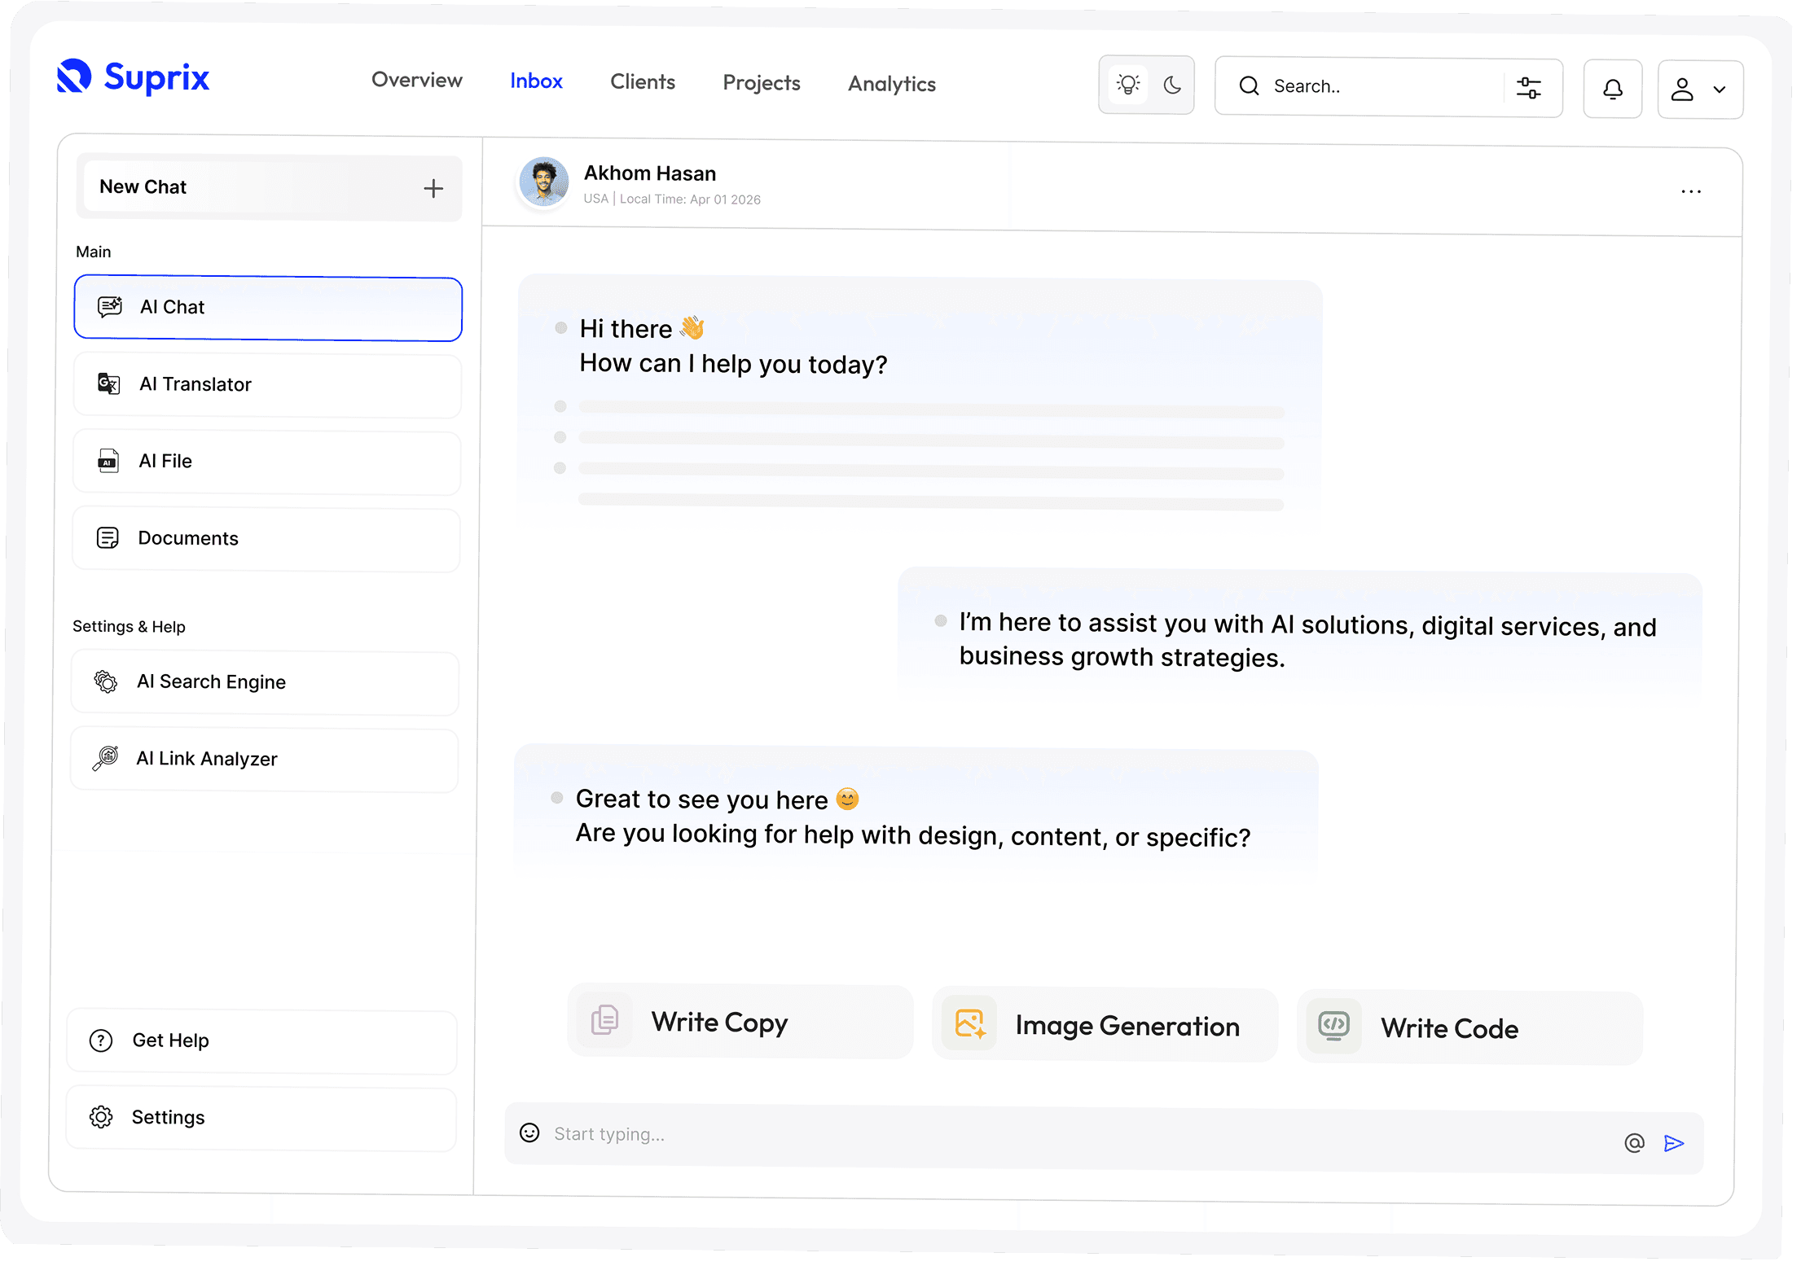This screenshot has width=1801, height=1266.
Task: Open Settings from sidebar
Action: point(261,1118)
